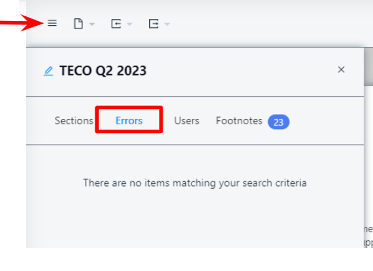This screenshot has height=271, width=373.
Task: Click the red arrow pointing at menu
Action: click(22, 23)
